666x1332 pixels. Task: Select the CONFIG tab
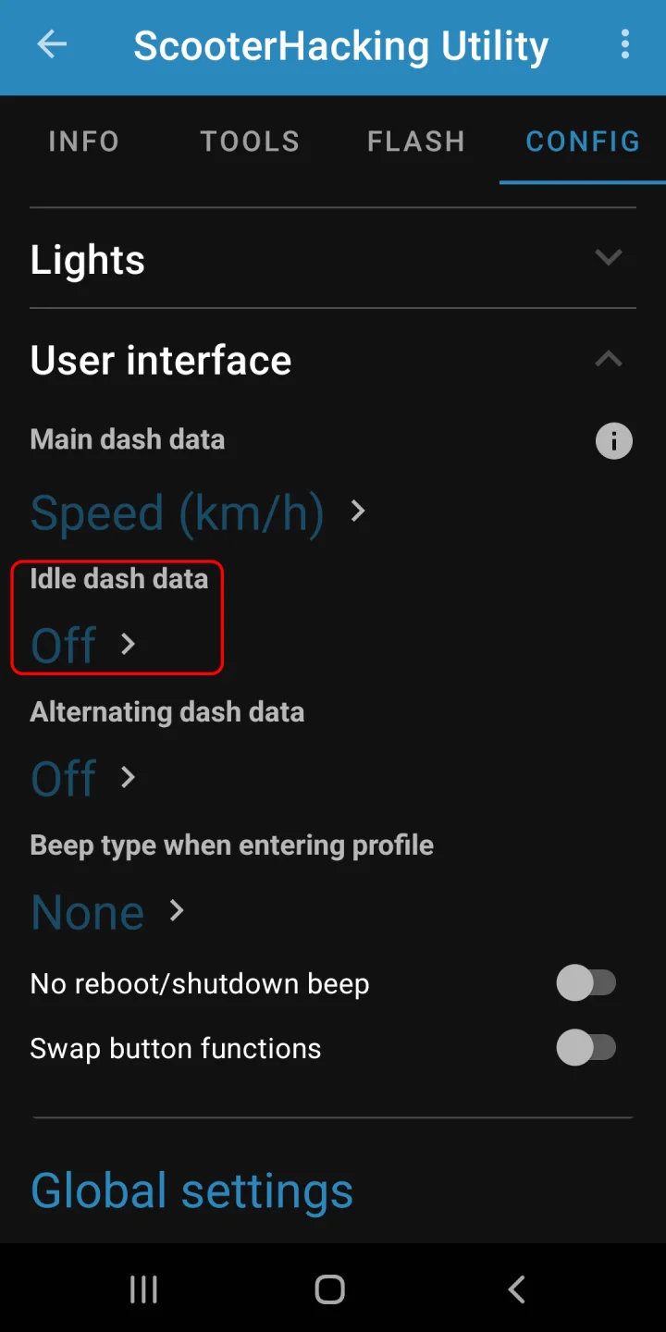point(583,142)
